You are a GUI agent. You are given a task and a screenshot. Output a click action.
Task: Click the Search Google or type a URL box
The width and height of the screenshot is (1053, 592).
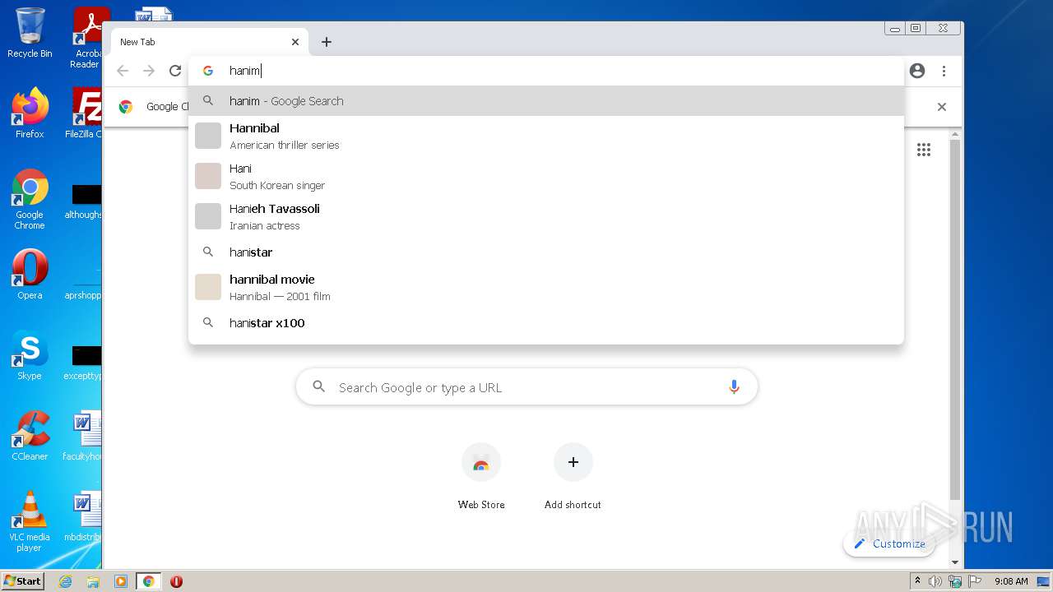(526, 387)
